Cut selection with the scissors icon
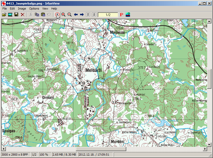The width and height of the screenshot is (213, 158). 31,14
